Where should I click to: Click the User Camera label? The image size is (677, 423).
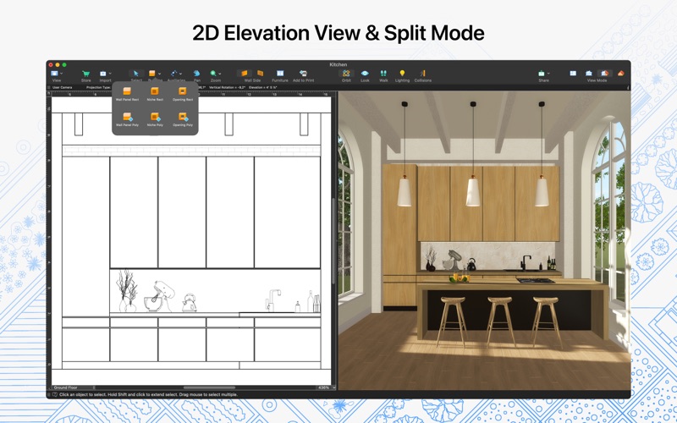point(62,88)
